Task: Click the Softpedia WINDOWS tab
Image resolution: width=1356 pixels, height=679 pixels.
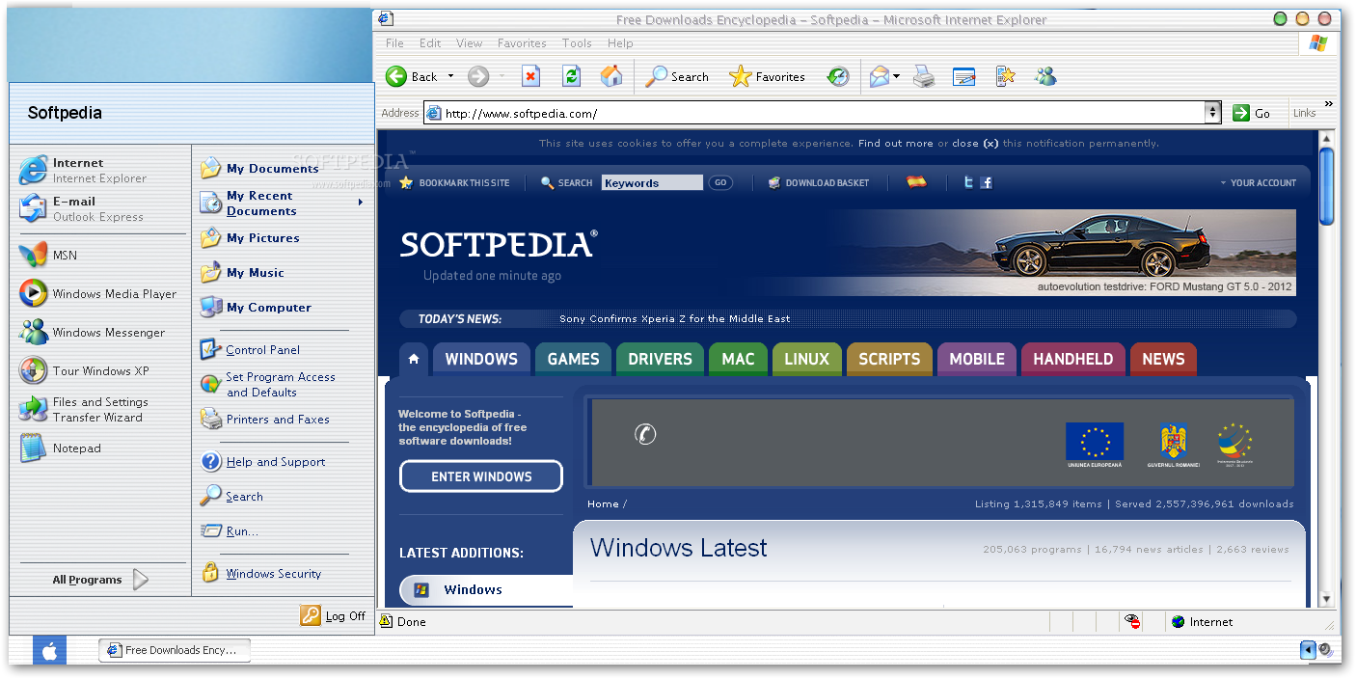Action: (x=481, y=359)
